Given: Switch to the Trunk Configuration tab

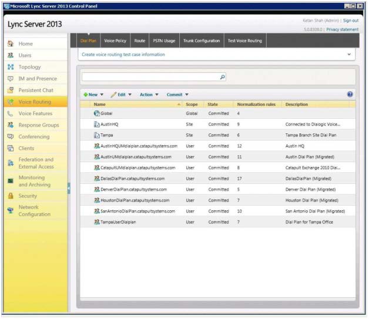Looking at the screenshot, I should (x=202, y=41).
